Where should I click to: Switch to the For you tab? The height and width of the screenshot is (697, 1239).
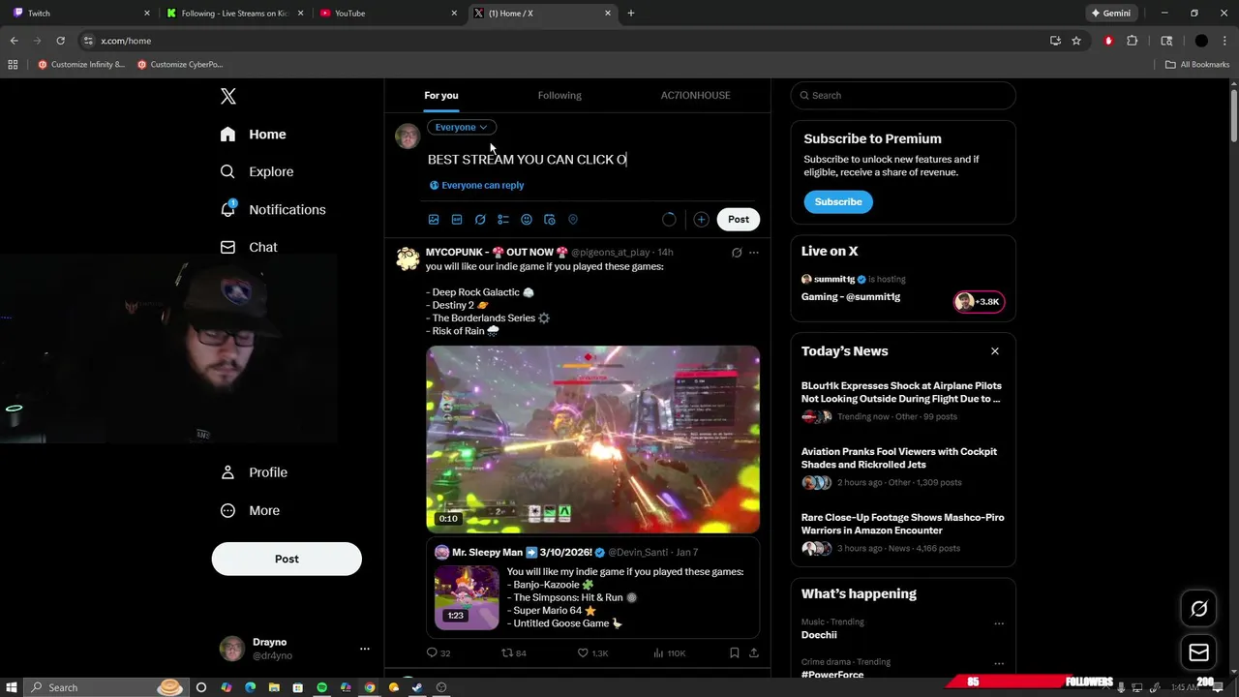tap(441, 95)
